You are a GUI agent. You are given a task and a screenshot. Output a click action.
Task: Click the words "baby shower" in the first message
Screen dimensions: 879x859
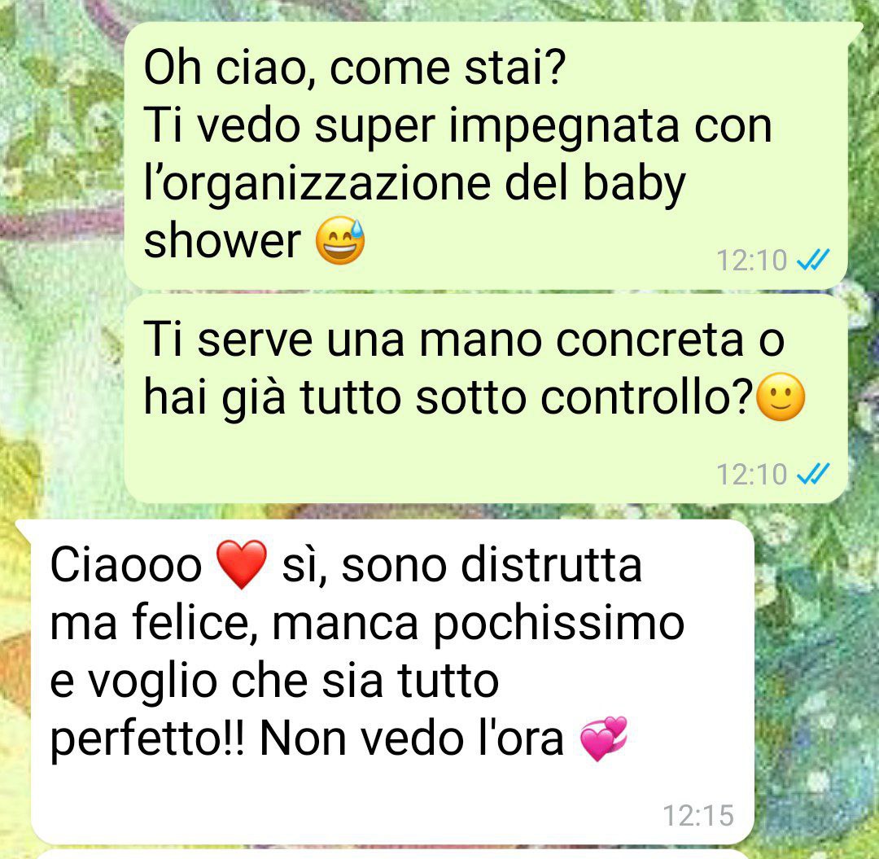(415, 212)
